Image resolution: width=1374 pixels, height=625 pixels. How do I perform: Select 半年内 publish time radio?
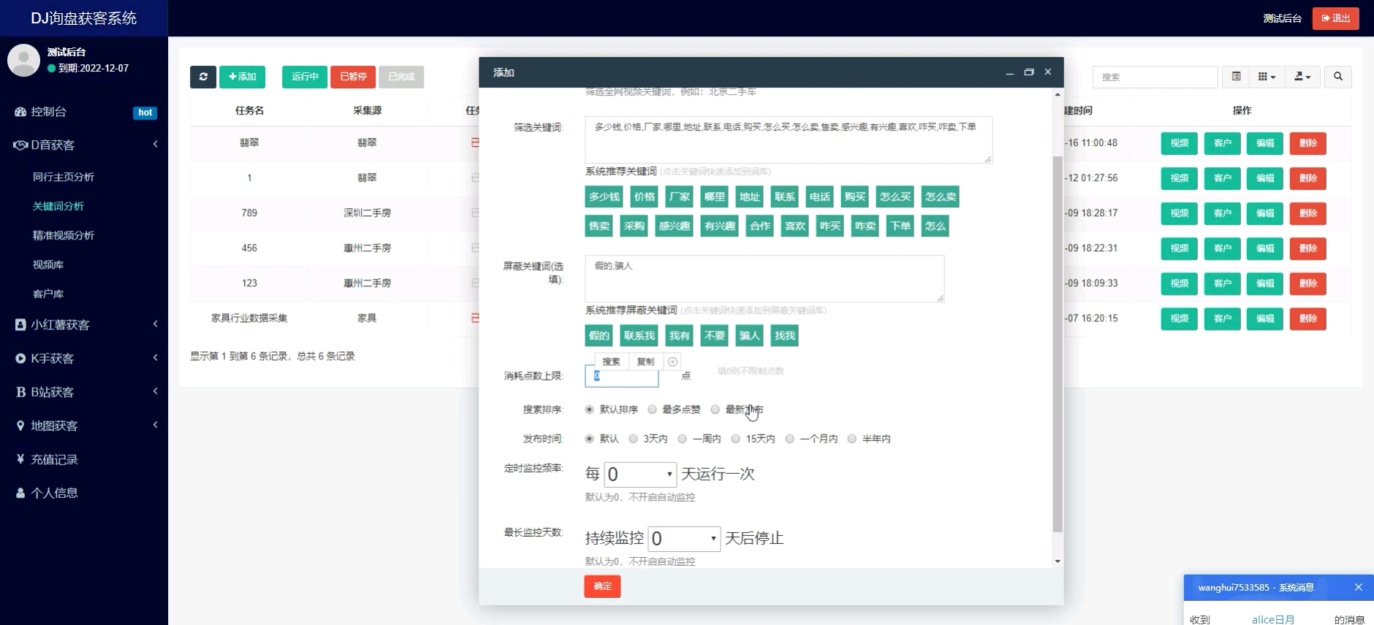coord(851,439)
